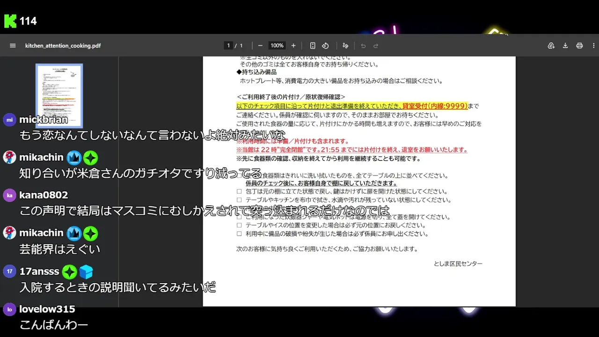Click the chat message 芸能界はえぐい

coord(60,249)
